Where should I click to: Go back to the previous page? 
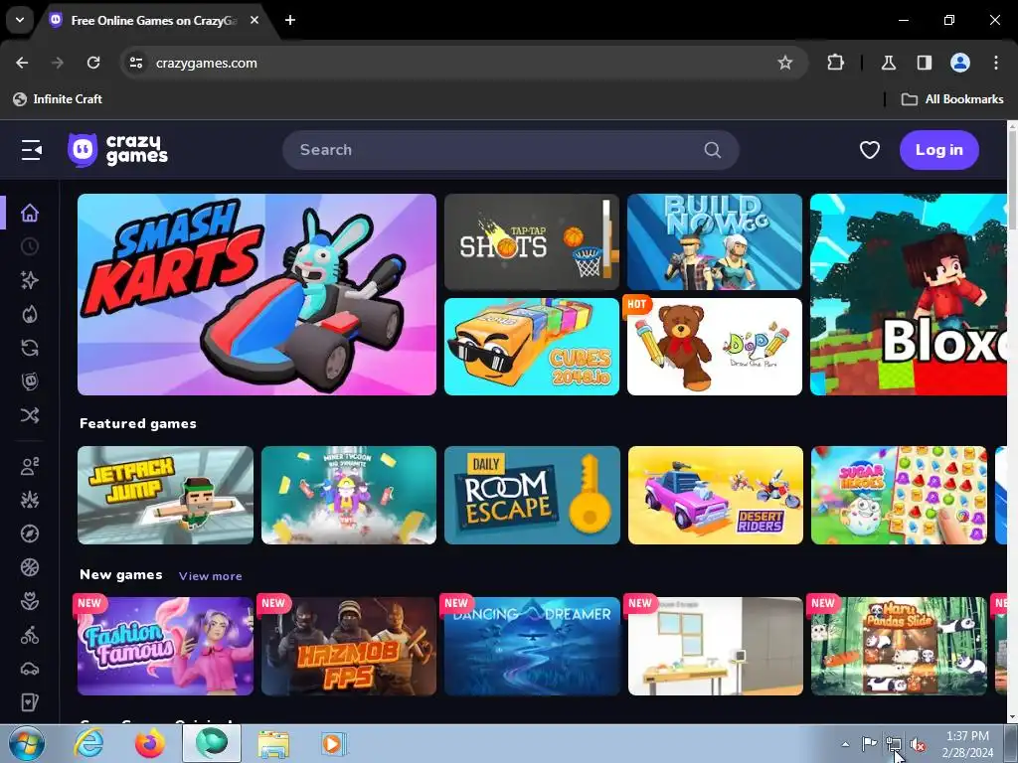(x=22, y=63)
